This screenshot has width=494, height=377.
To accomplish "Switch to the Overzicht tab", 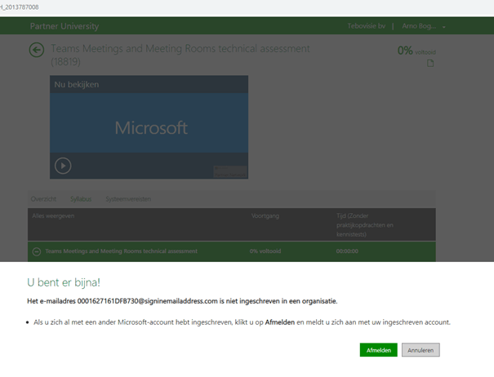I will 43,199.
